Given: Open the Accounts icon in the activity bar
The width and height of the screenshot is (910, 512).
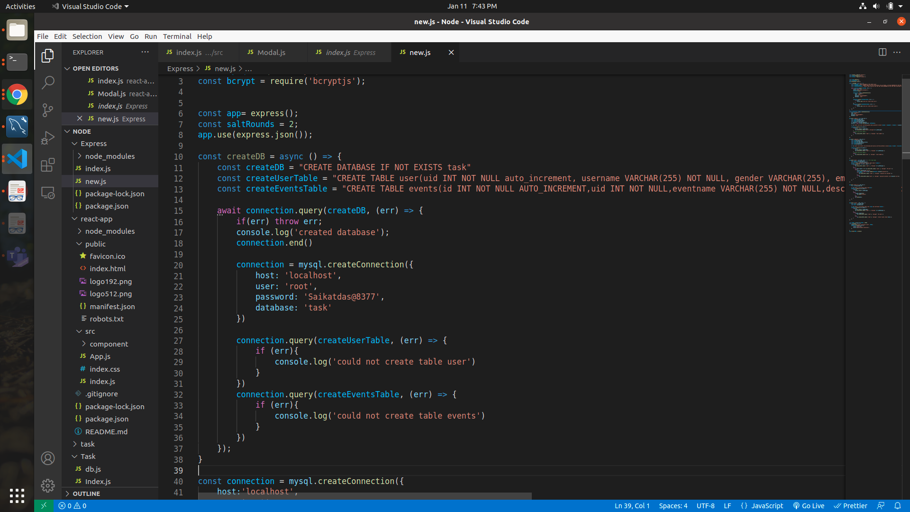Looking at the screenshot, I should tap(48, 458).
